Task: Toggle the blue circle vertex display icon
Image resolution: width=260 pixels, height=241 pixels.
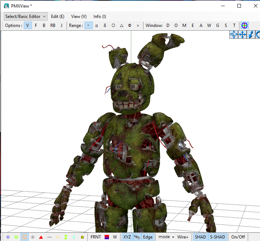Action: click(x=8, y=237)
